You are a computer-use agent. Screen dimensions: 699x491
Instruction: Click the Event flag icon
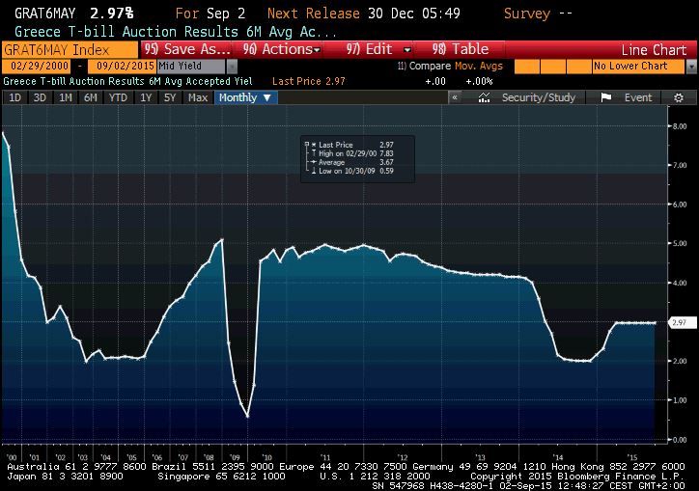tap(606, 97)
